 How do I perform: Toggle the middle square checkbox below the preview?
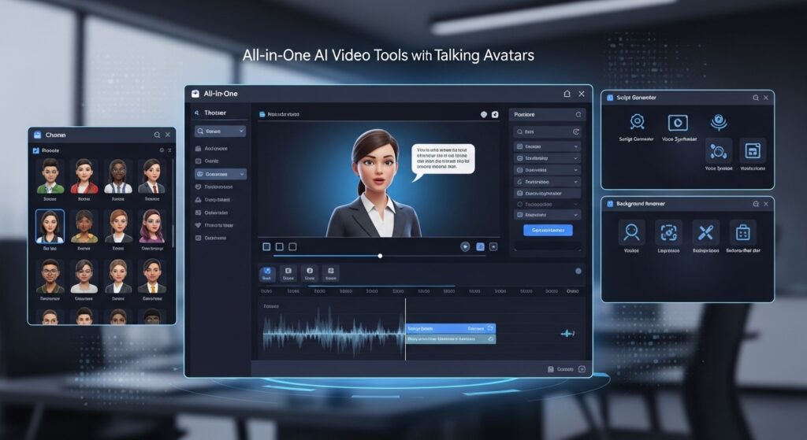(280, 246)
